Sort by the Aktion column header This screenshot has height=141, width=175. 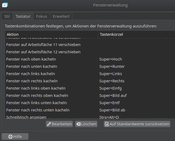(x=52, y=34)
